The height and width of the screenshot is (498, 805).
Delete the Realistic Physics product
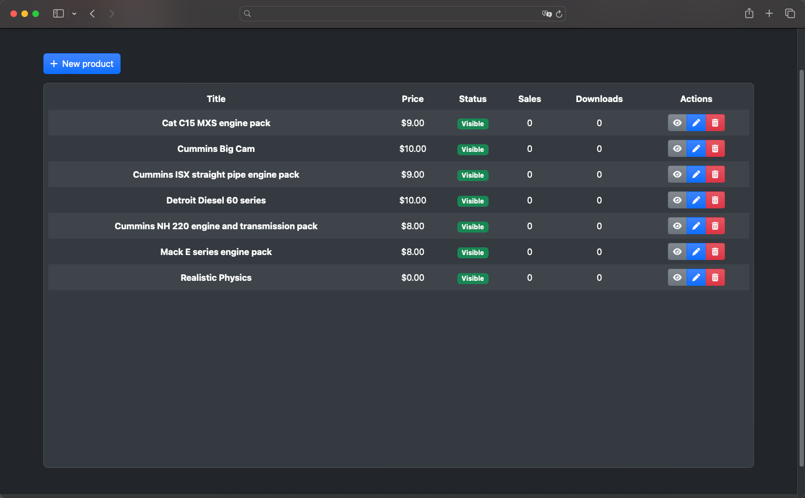click(x=715, y=278)
